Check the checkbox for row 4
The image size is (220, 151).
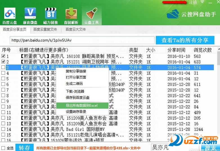3,73
